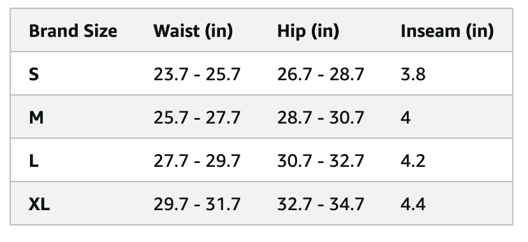Viewport: 528px width, 242px height.
Task: Select the M brand size cell
Action: coord(36,118)
